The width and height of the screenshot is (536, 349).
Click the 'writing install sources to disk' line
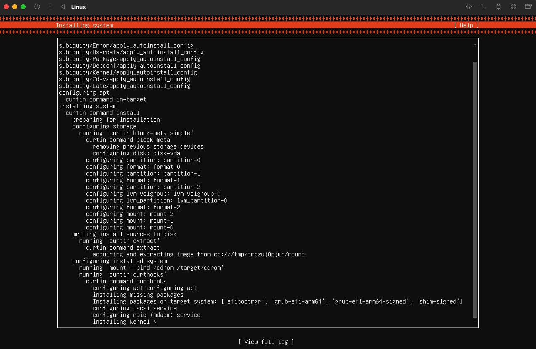(x=125, y=234)
